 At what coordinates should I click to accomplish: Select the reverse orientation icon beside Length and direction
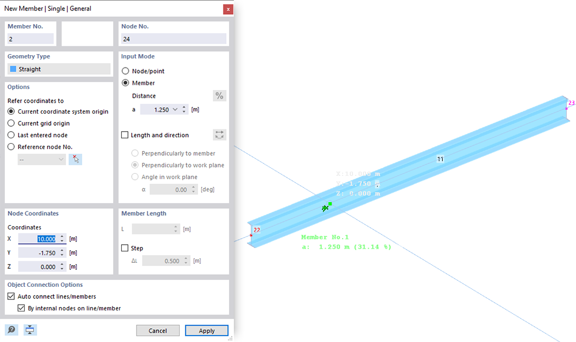pos(219,134)
